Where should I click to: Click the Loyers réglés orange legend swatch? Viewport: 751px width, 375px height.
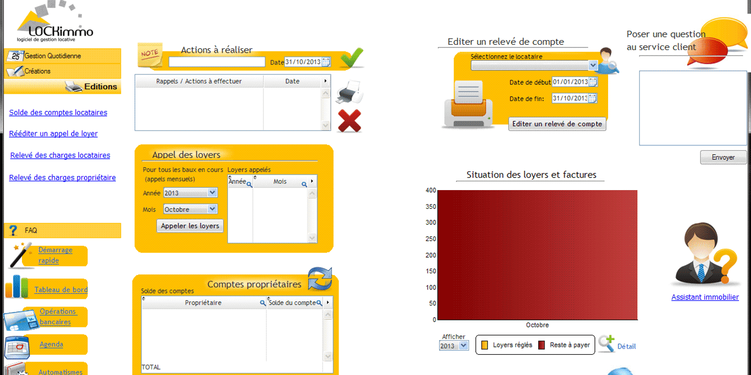tap(484, 345)
